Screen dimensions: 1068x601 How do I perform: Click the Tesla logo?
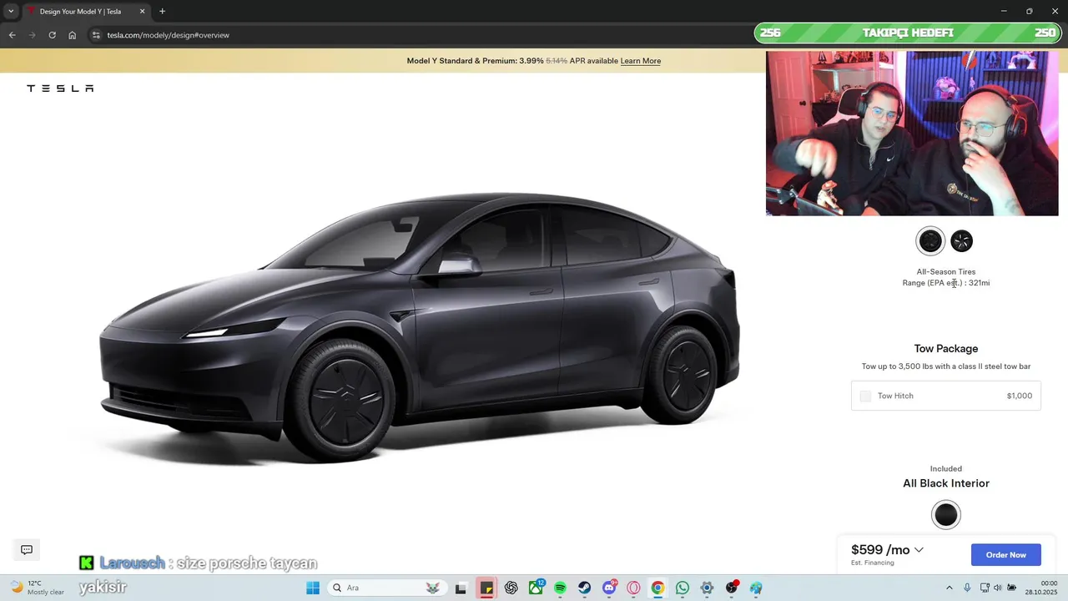(x=60, y=88)
